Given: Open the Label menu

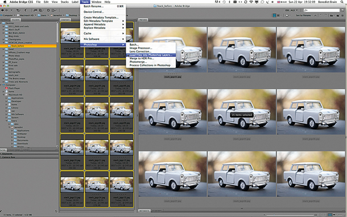Looking at the screenshot, I should point(75,2).
